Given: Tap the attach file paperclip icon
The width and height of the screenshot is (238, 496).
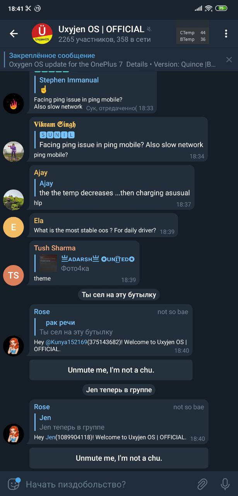Looking at the screenshot, I should (x=202, y=484).
